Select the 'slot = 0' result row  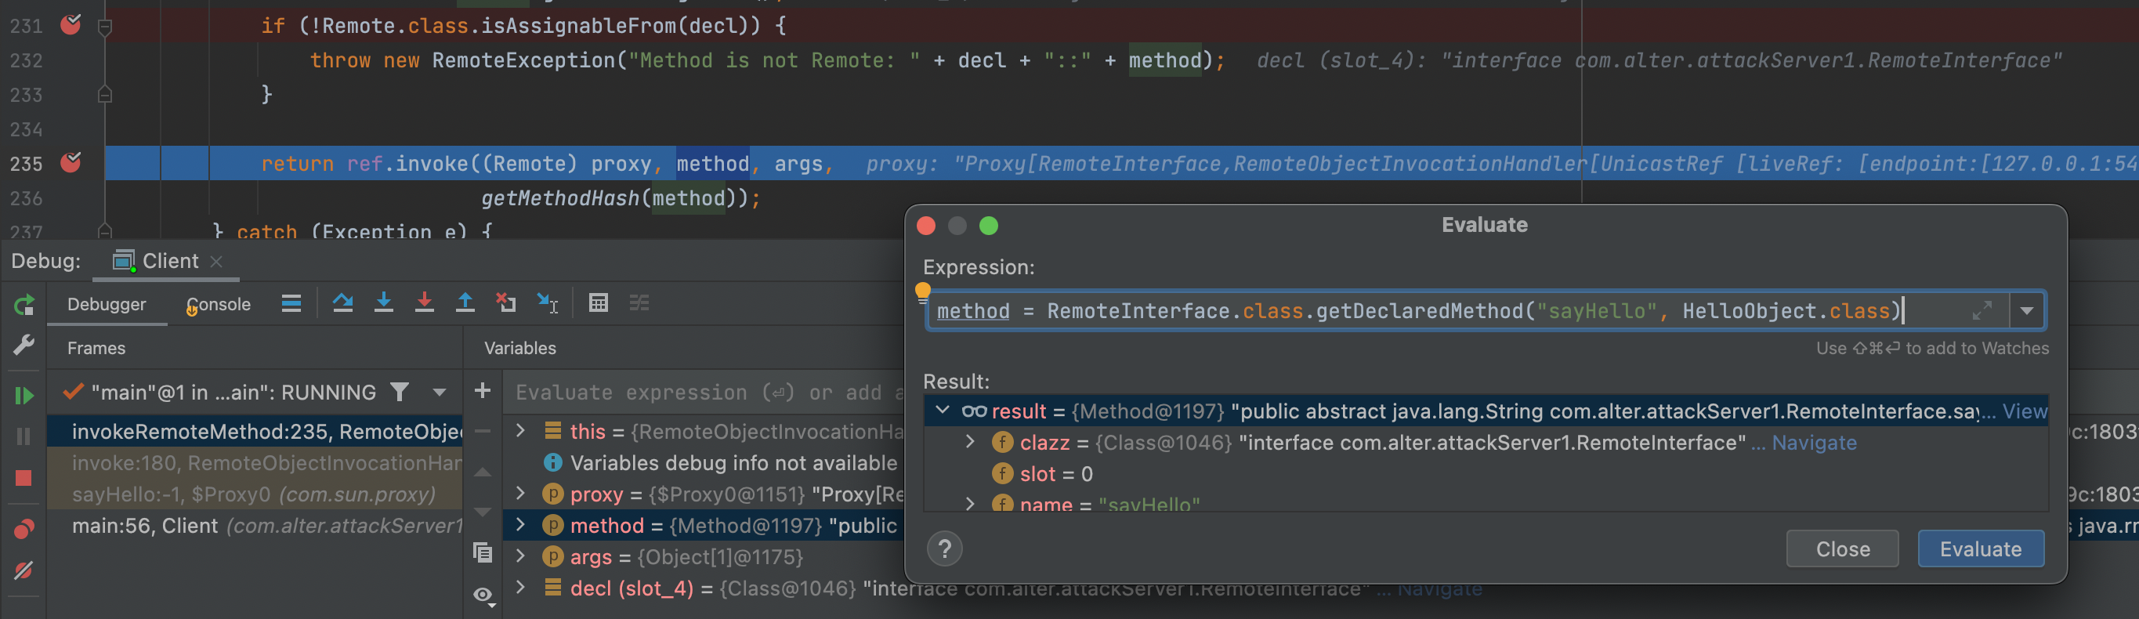(x=1486, y=473)
